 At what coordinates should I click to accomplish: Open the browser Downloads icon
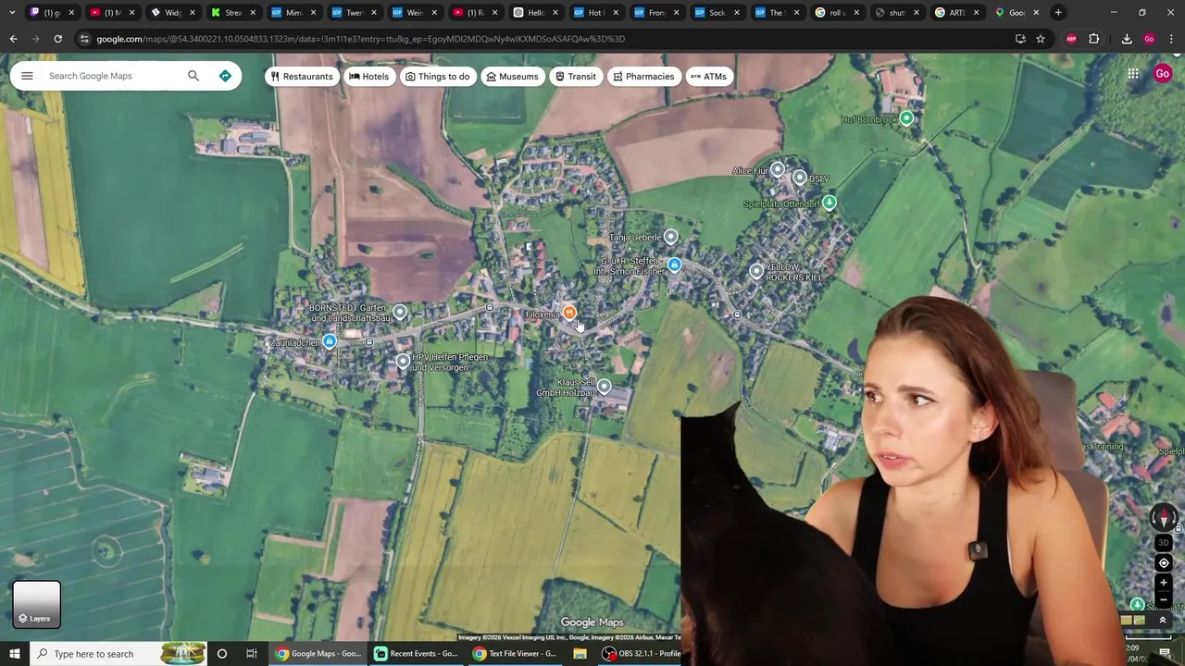(1127, 39)
